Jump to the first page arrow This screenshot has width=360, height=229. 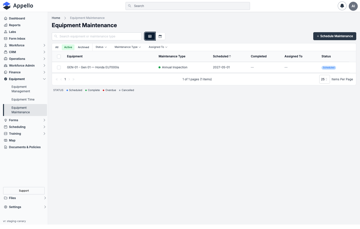coord(57,79)
